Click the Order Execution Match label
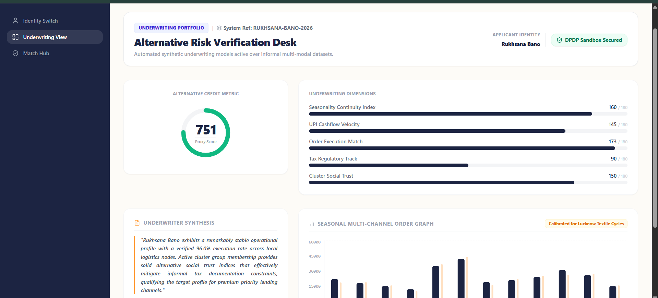 click(336, 142)
